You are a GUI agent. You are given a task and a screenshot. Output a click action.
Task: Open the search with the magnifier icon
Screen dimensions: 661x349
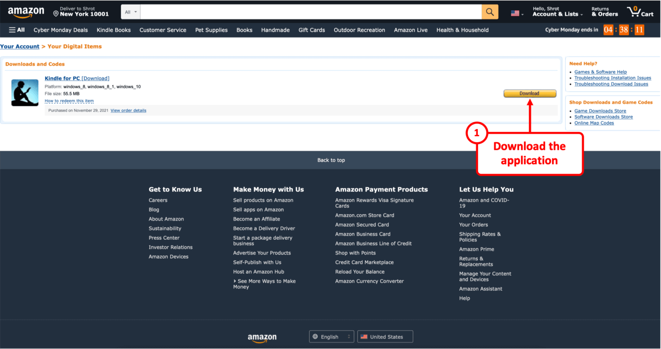490,12
